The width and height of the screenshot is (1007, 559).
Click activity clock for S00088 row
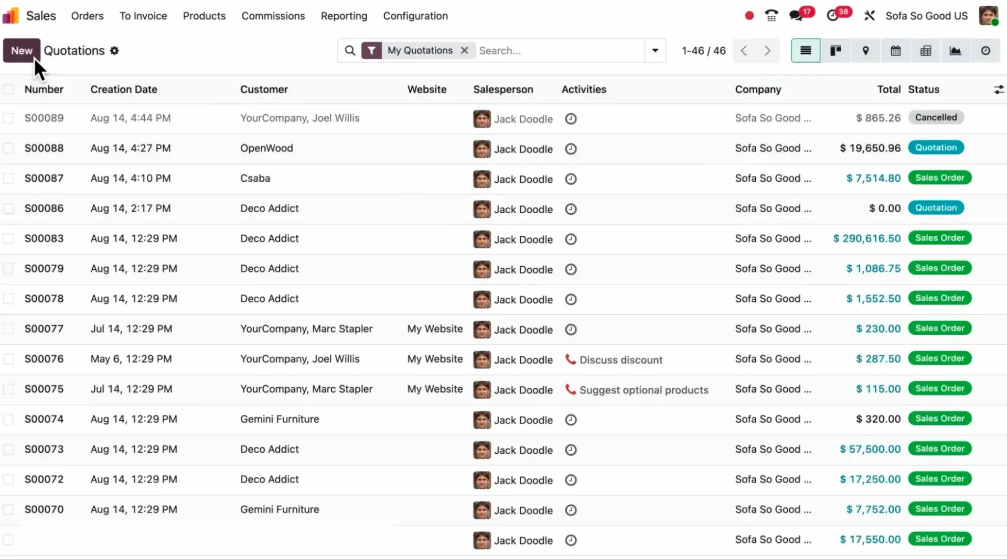click(x=571, y=149)
